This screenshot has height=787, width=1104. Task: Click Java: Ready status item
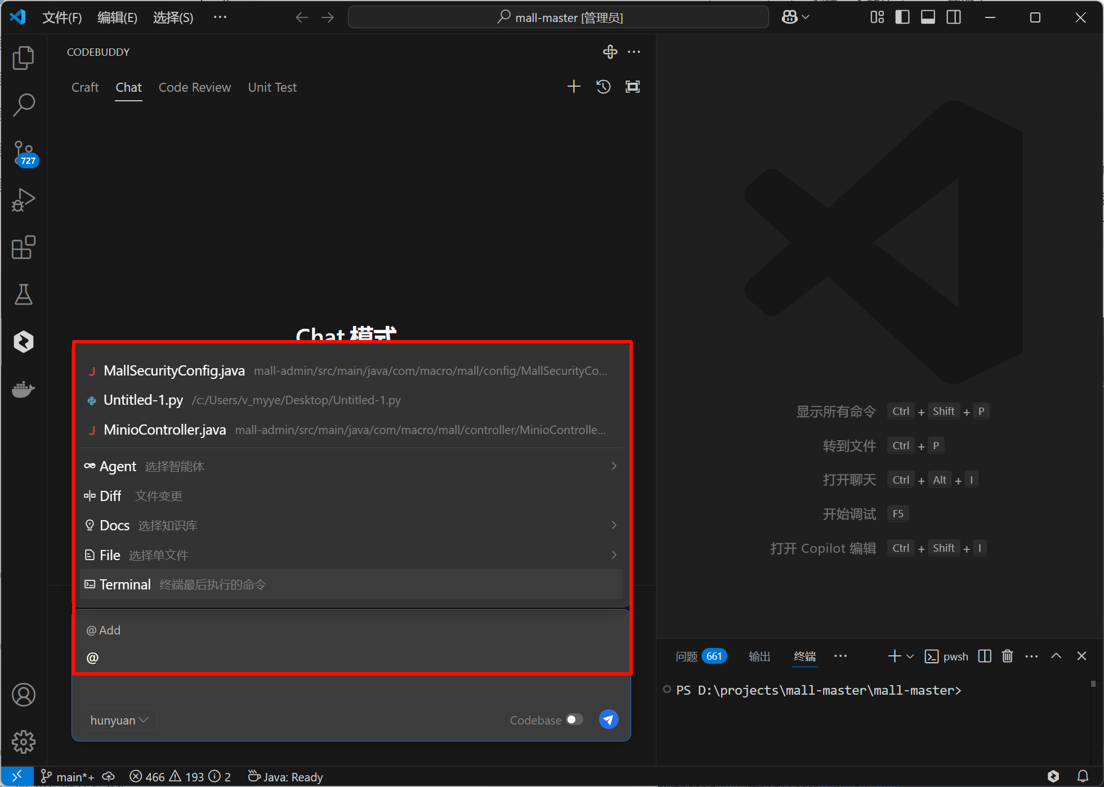pyautogui.click(x=285, y=777)
